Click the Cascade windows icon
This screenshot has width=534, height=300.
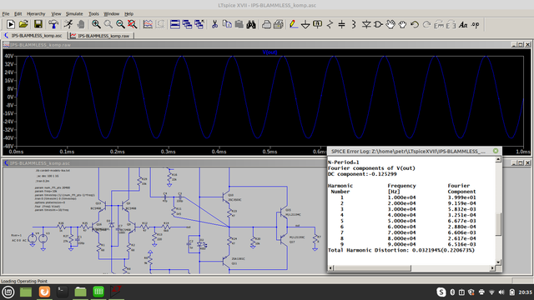(187, 24)
